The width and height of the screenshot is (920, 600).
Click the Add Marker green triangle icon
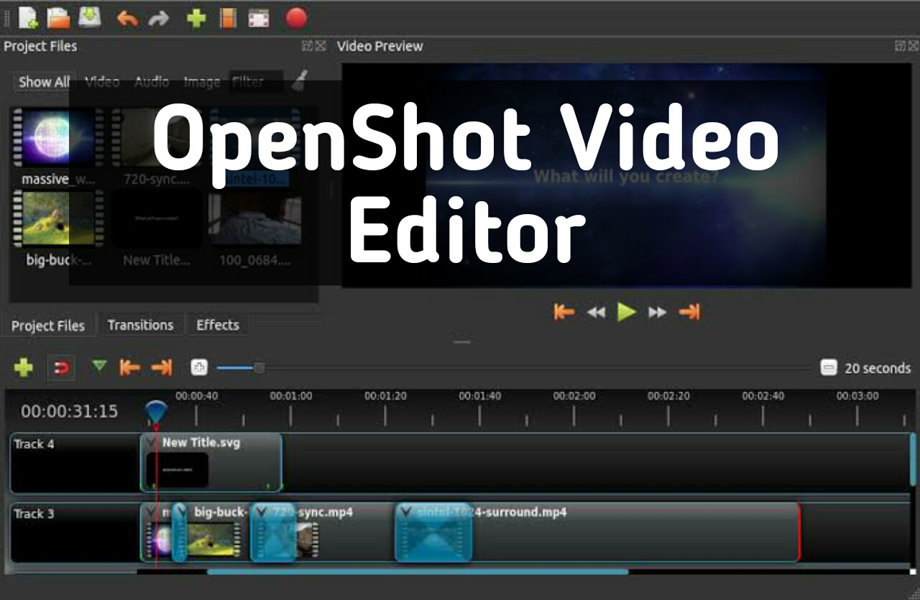click(100, 367)
